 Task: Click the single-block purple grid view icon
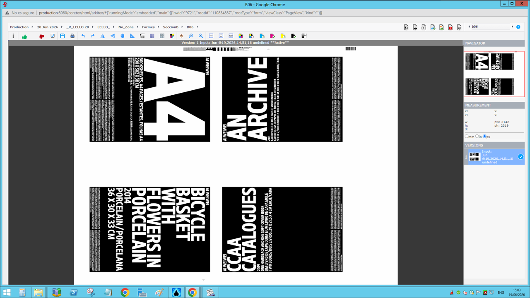point(152,36)
